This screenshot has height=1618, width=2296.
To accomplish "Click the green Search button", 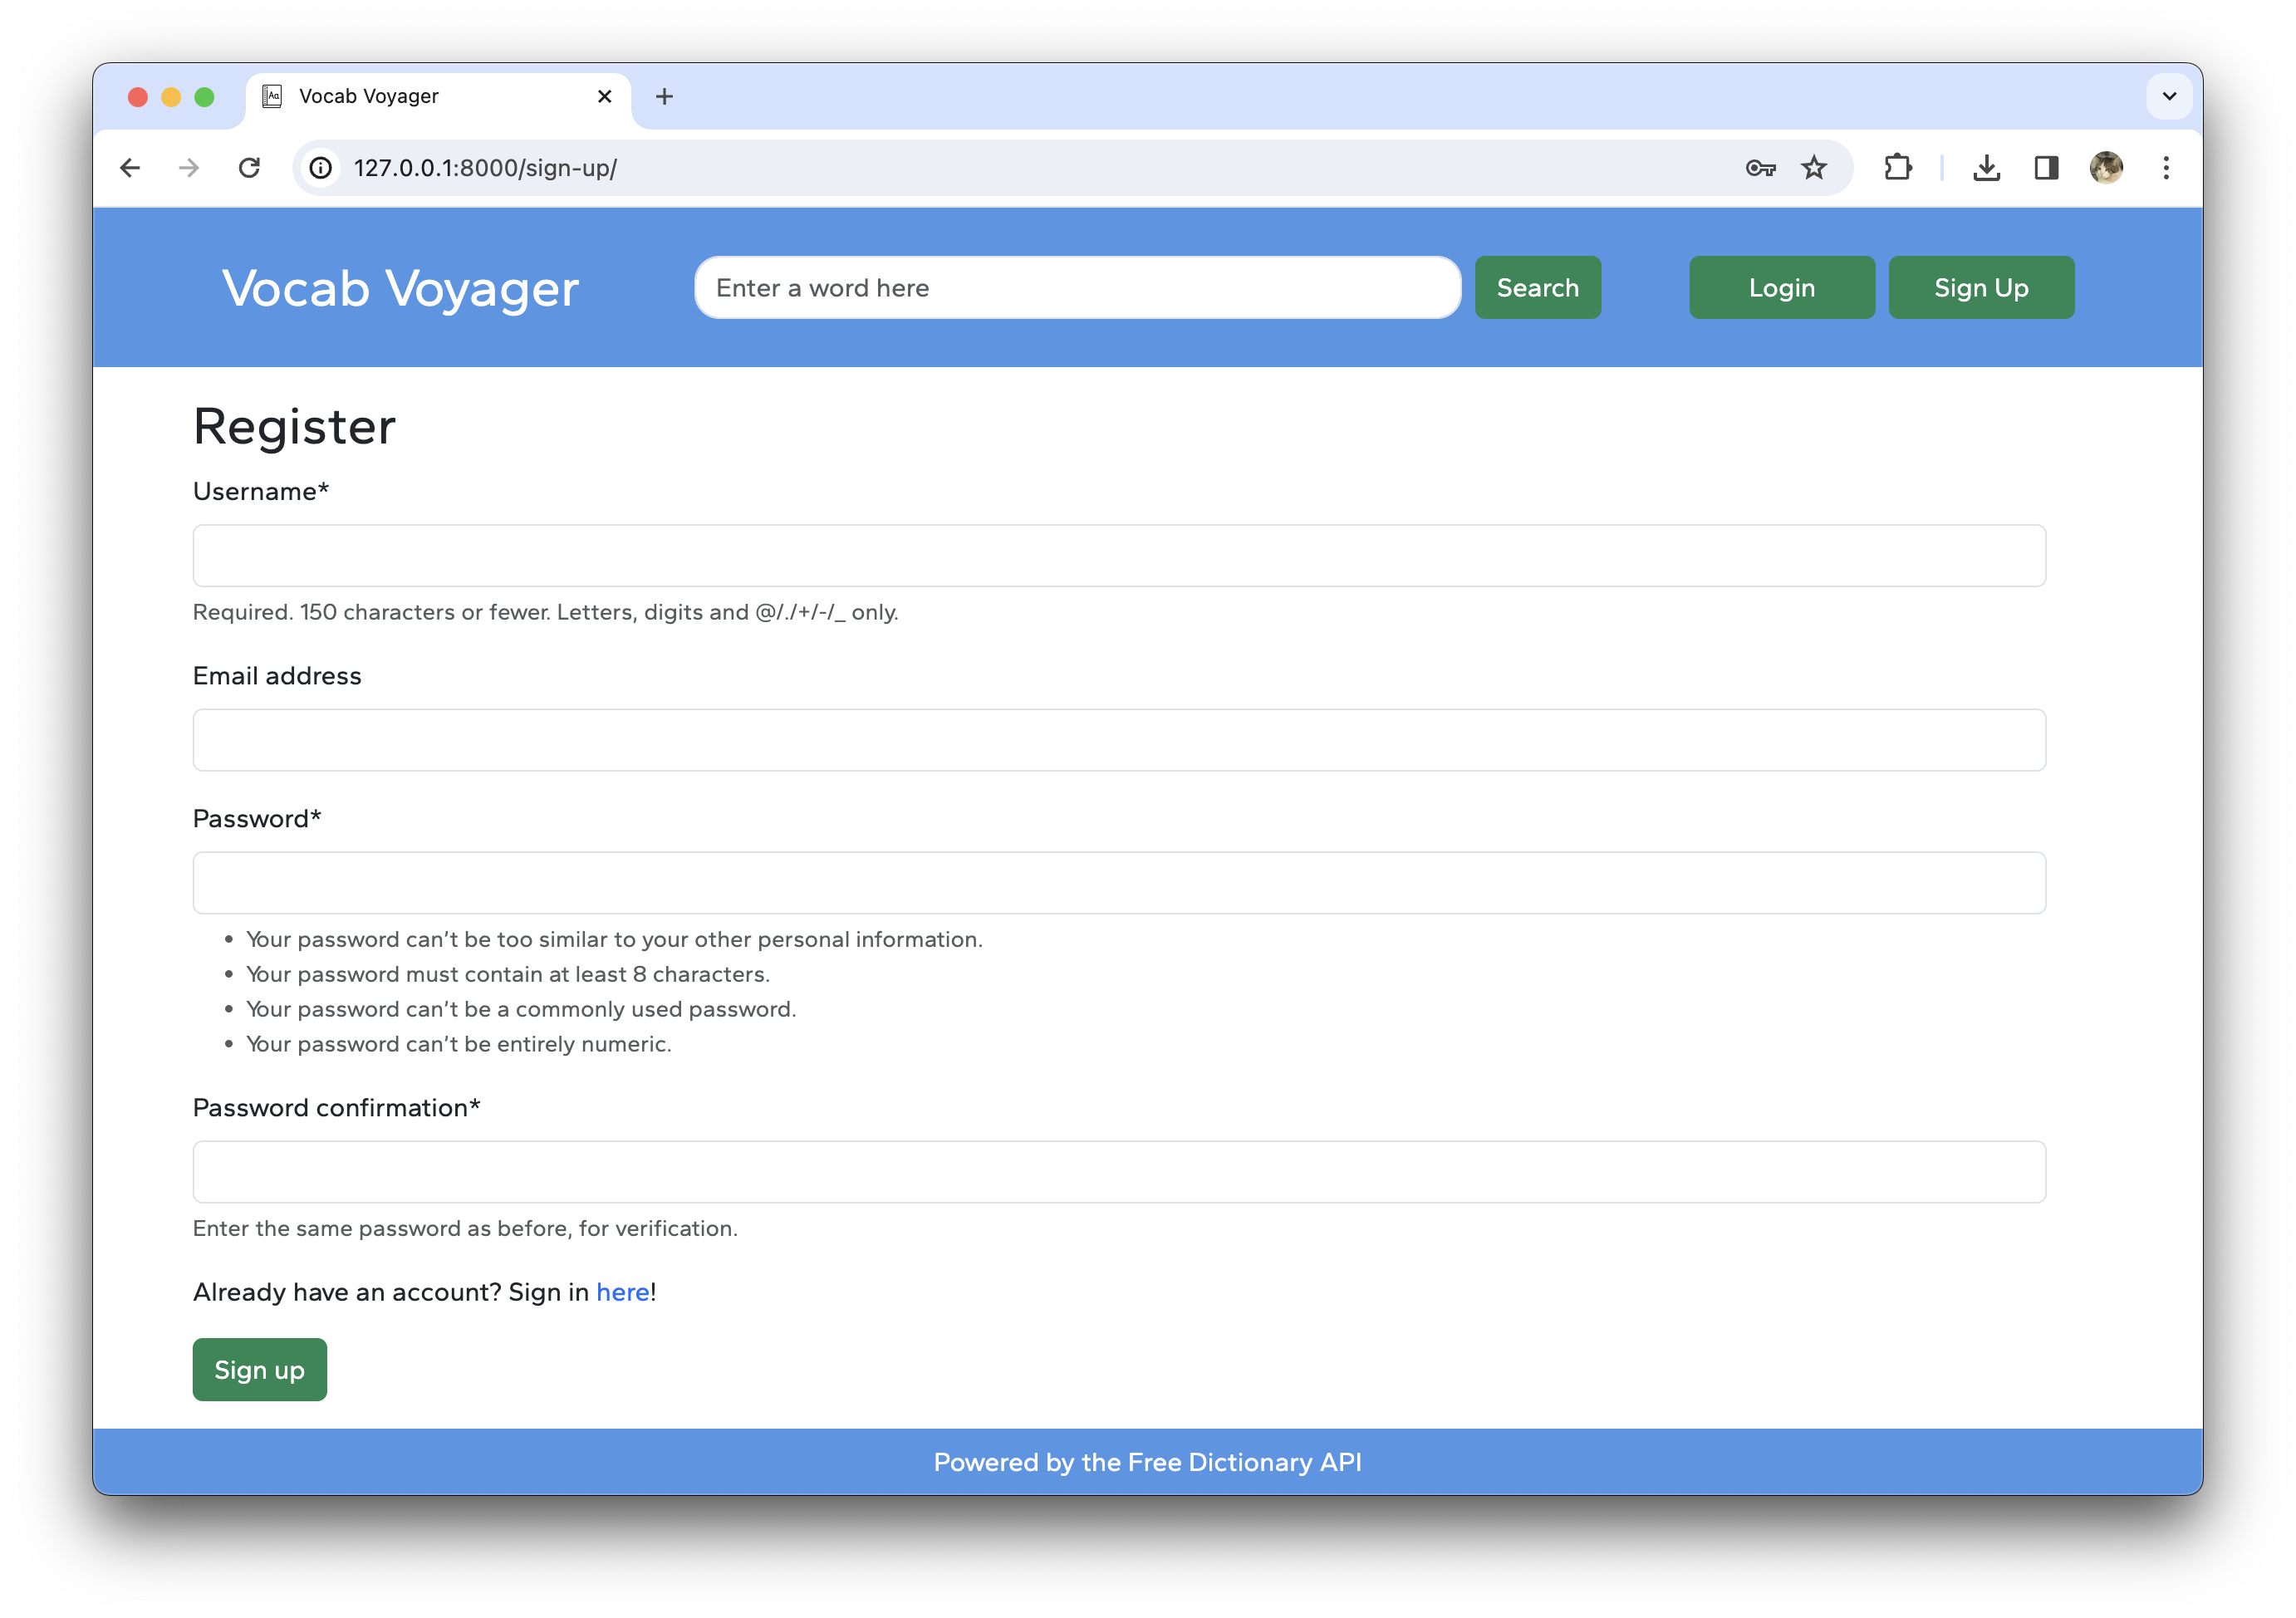I will pos(1537,288).
